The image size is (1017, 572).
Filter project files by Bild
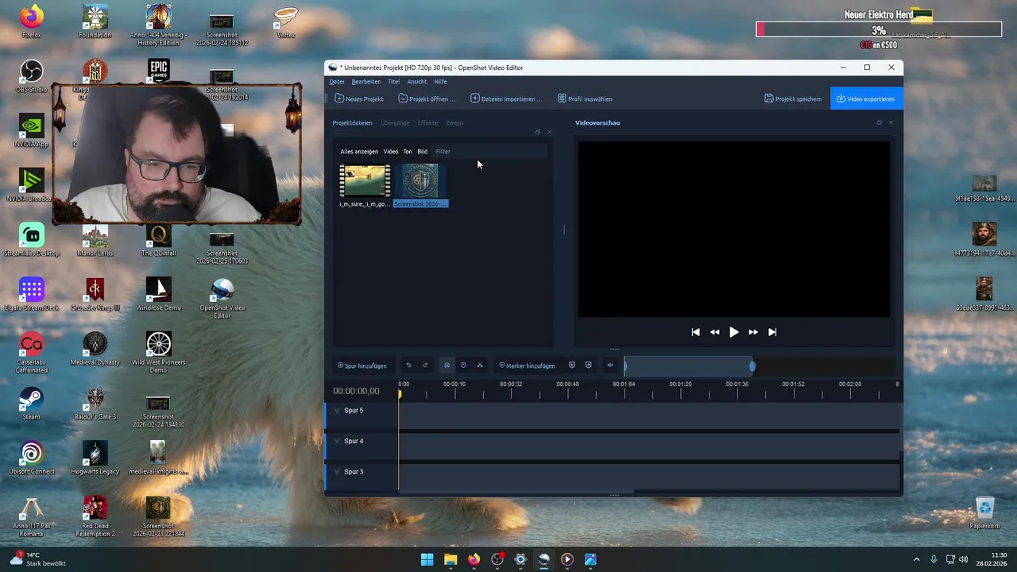tap(422, 152)
